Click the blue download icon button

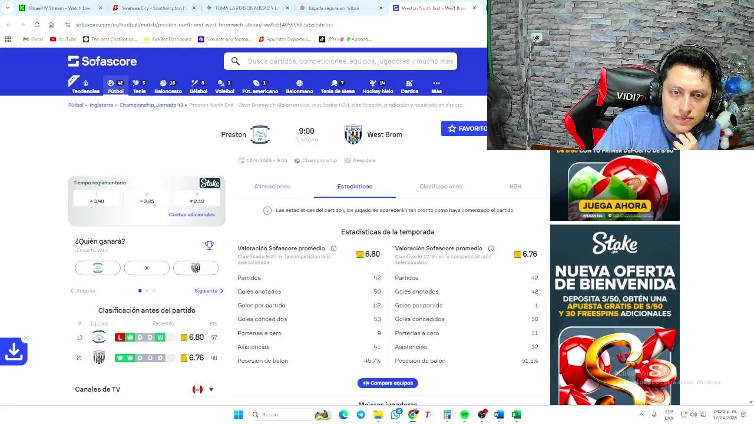(13, 352)
